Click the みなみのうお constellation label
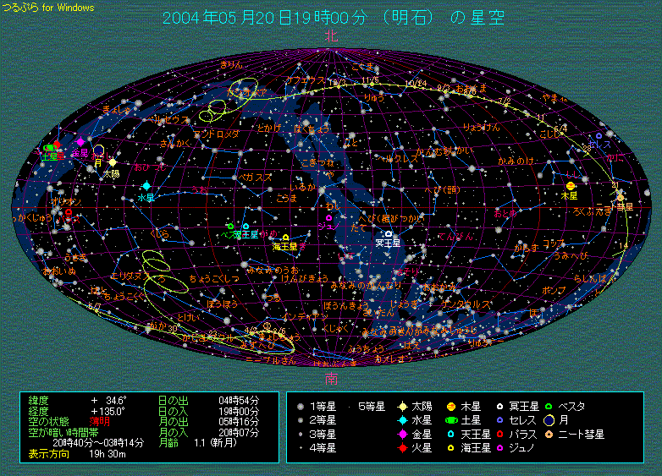This screenshot has height=476, width=662. pos(273,270)
